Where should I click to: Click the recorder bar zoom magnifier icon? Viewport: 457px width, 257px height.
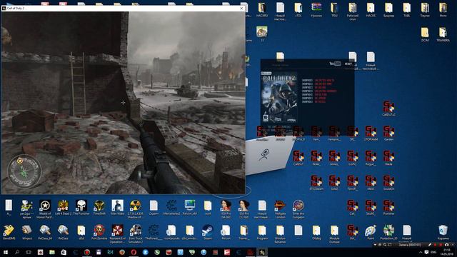click(x=385, y=245)
